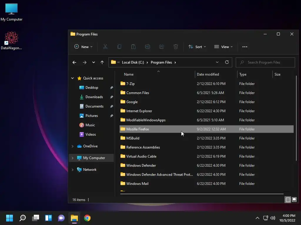Open the Sort options dropdown
The height and width of the screenshot is (225, 301).
tap(197, 47)
